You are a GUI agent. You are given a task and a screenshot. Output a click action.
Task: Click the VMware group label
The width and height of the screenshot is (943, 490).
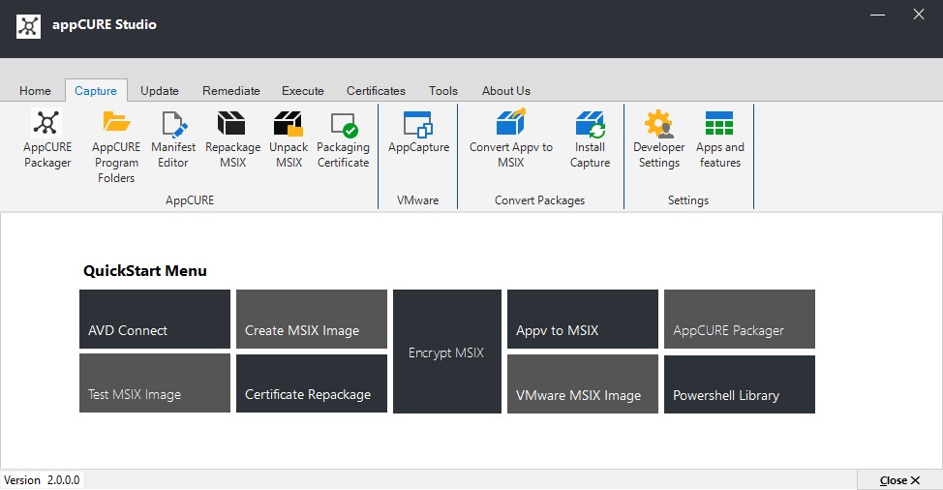[x=417, y=200]
